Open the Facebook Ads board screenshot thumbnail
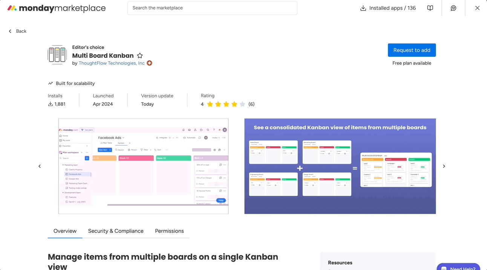The image size is (487, 270). point(143,166)
